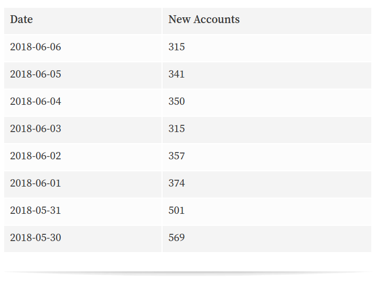Screen dimensions: 376x283
Task: Select the 2018-05-31 date cell
Action: click(x=83, y=212)
